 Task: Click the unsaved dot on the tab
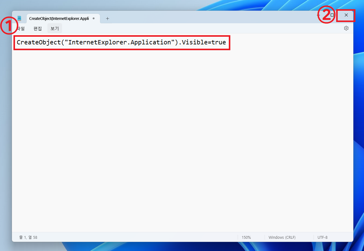pos(94,18)
